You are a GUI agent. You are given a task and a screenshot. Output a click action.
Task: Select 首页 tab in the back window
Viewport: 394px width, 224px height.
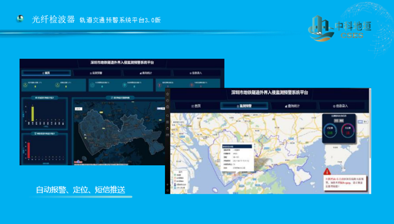[x=46, y=73]
